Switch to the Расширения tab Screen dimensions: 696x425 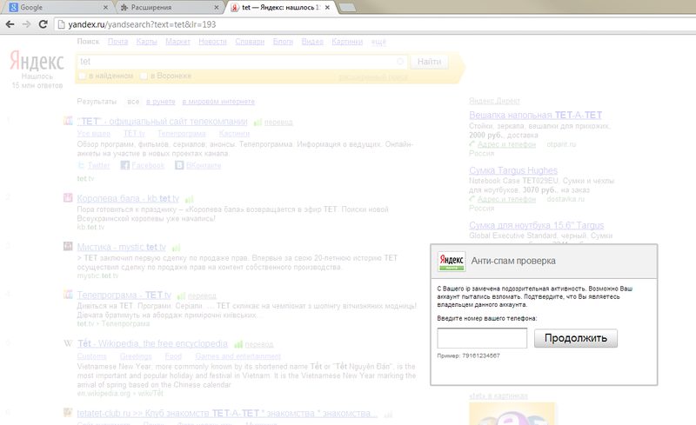pyautogui.click(x=169, y=8)
